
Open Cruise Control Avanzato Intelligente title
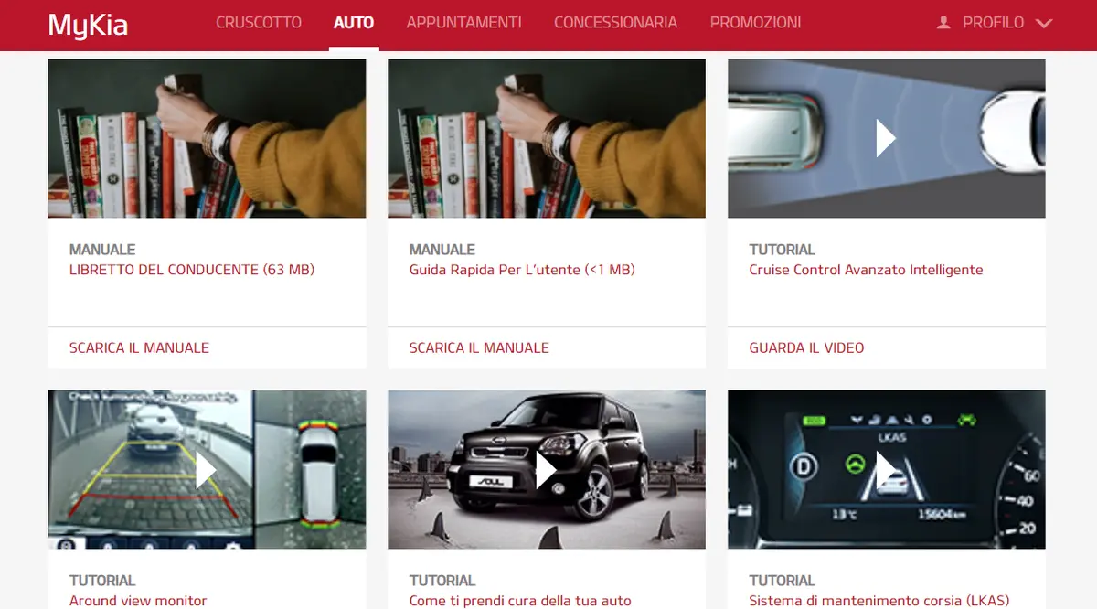[867, 270]
